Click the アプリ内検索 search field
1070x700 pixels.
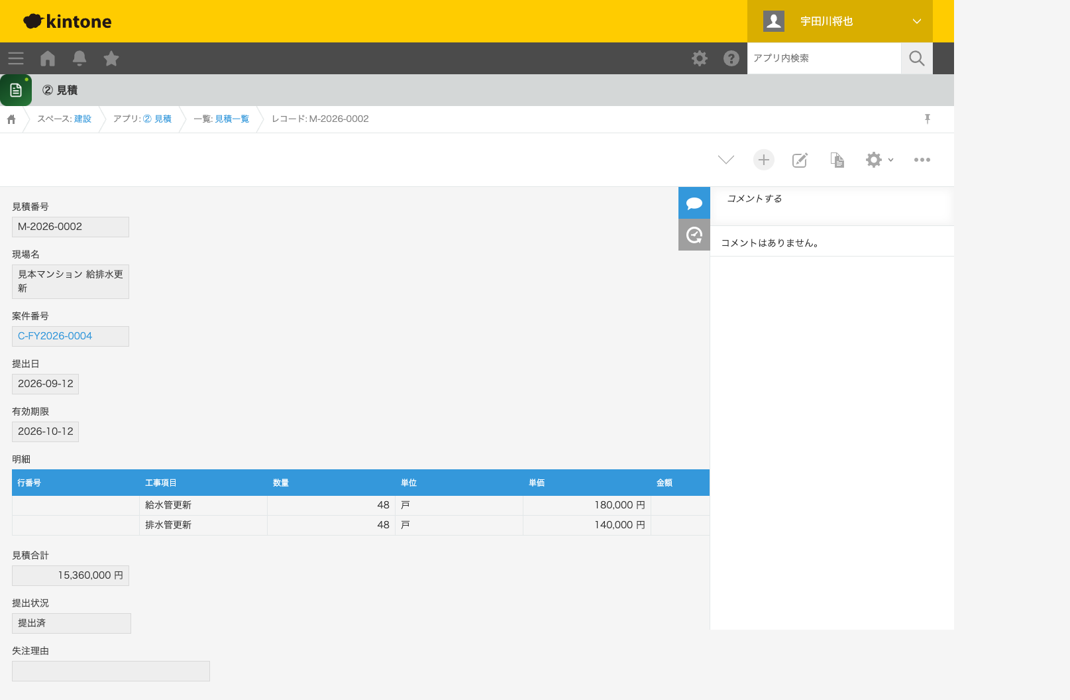[824, 58]
